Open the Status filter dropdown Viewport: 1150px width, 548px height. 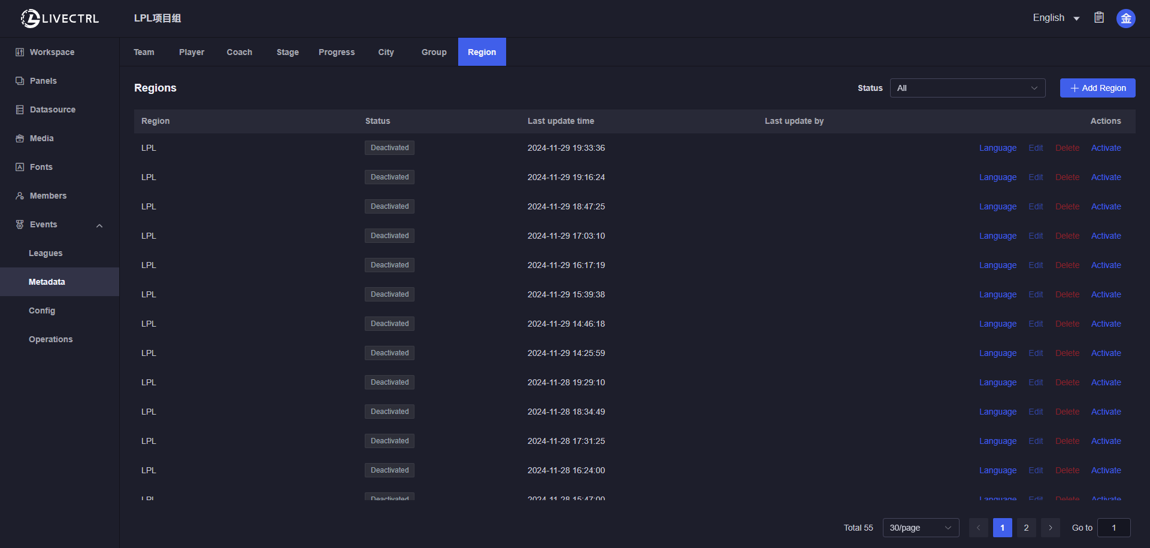coord(967,88)
